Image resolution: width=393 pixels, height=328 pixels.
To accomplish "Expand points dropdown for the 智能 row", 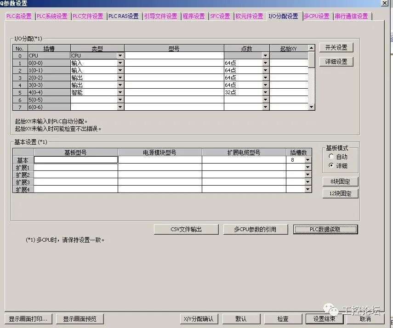I will [x=265, y=92].
